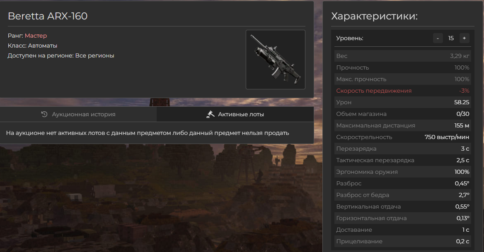Click the gavel icon for active lots
Viewport: 484px width, 252px height.
[x=210, y=114]
